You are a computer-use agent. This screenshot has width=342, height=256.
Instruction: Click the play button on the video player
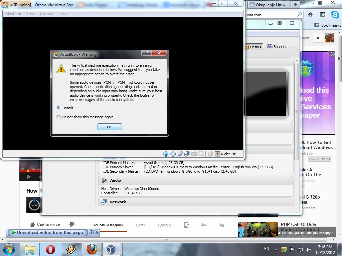[29, 177]
